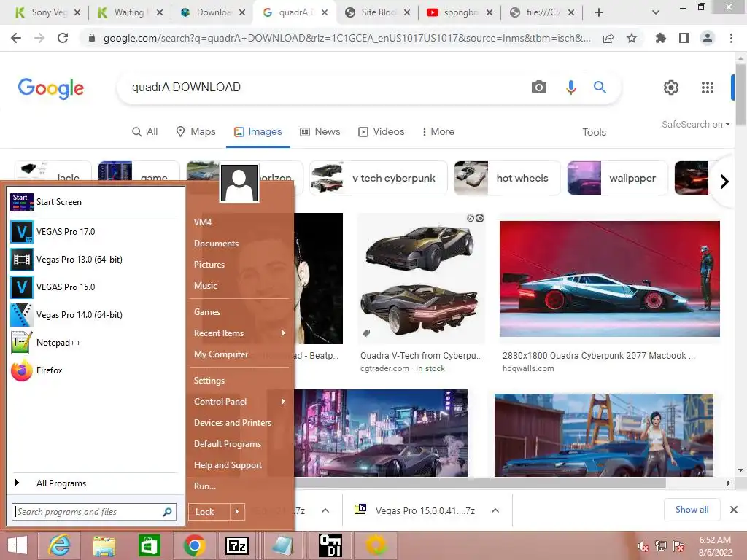Click Show all downloads
Screen dimensions: 747x560
click(x=692, y=510)
